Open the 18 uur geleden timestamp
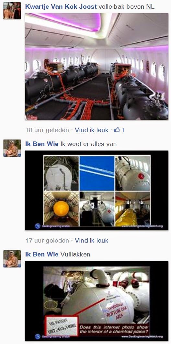 [x=47, y=130]
